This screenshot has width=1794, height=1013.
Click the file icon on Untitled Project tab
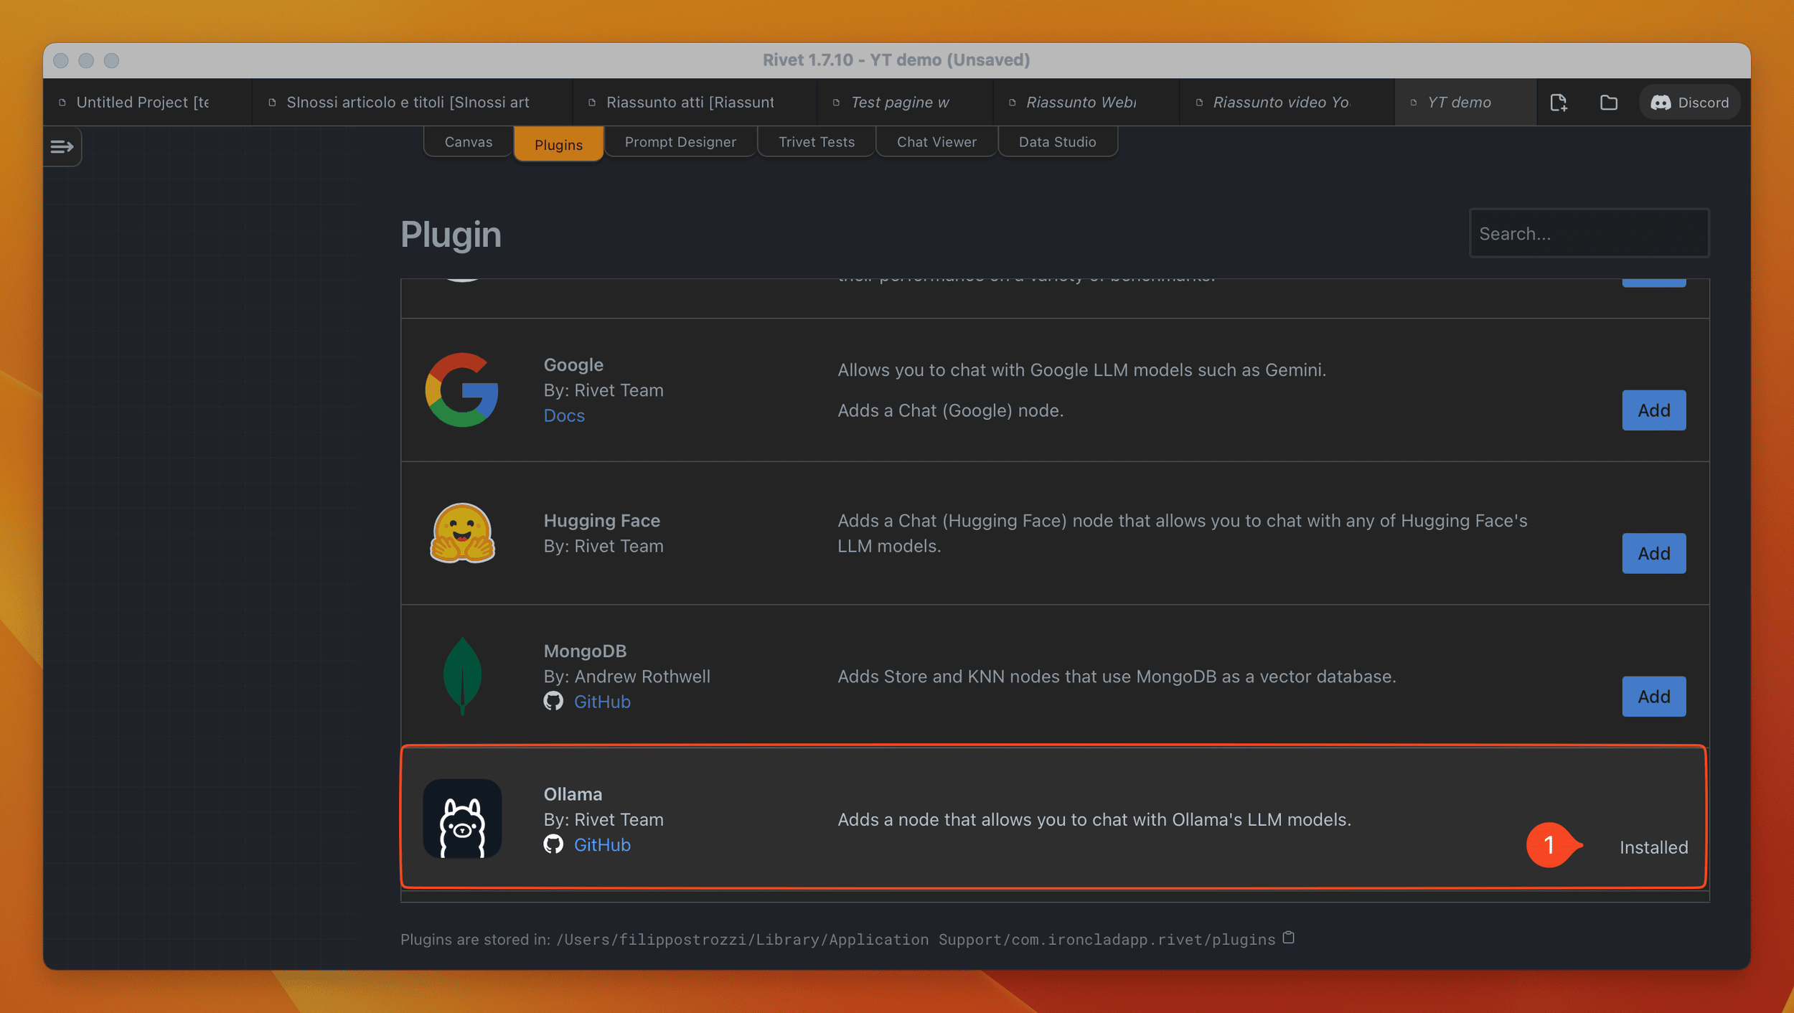62,103
